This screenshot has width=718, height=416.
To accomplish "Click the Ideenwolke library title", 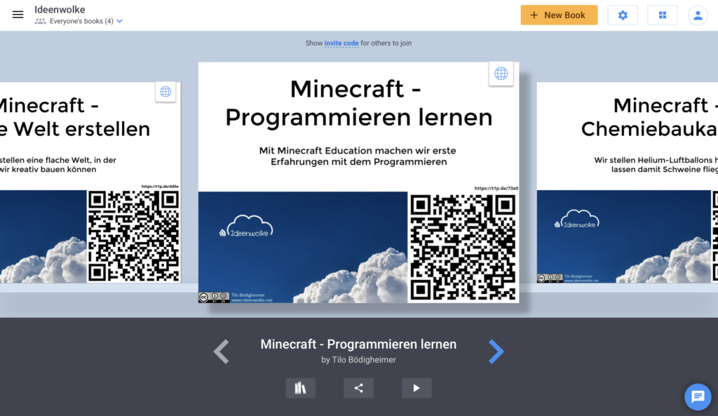I will click(60, 10).
